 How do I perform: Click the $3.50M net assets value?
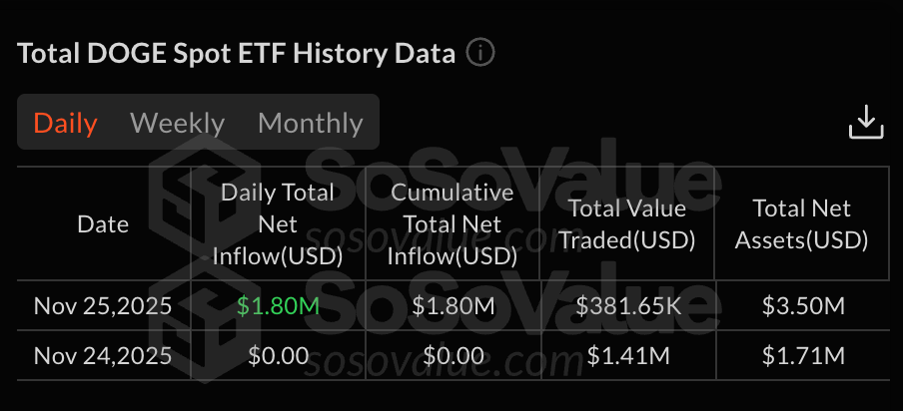coord(801,305)
